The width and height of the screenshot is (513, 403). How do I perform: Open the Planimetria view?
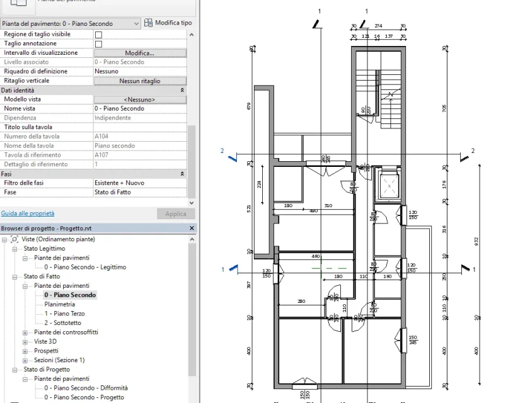click(x=59, y=304)
